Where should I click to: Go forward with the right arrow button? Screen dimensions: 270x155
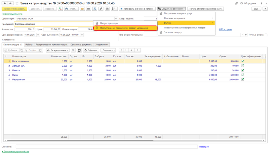click(10, 3)
